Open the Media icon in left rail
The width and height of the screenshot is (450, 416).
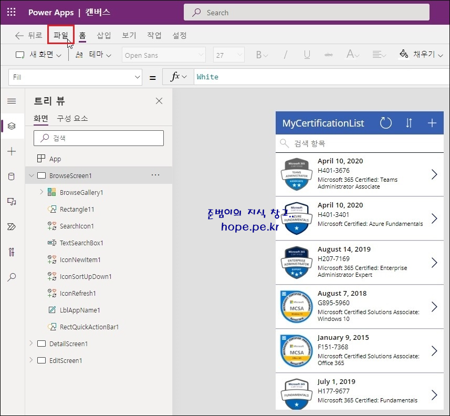coord(12,202)
